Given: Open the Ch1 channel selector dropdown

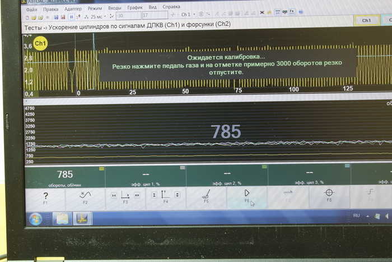Looking at the screenshot, I should [193, 14].
